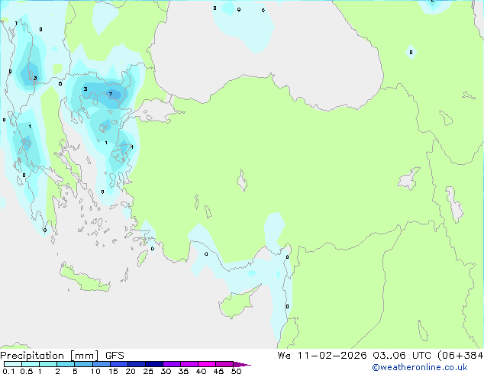Select the 35–40 mm legend swatch

(x=189, y=364)
